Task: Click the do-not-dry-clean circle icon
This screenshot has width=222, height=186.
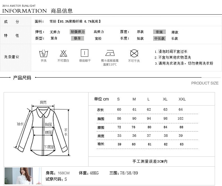Action: 134,53
